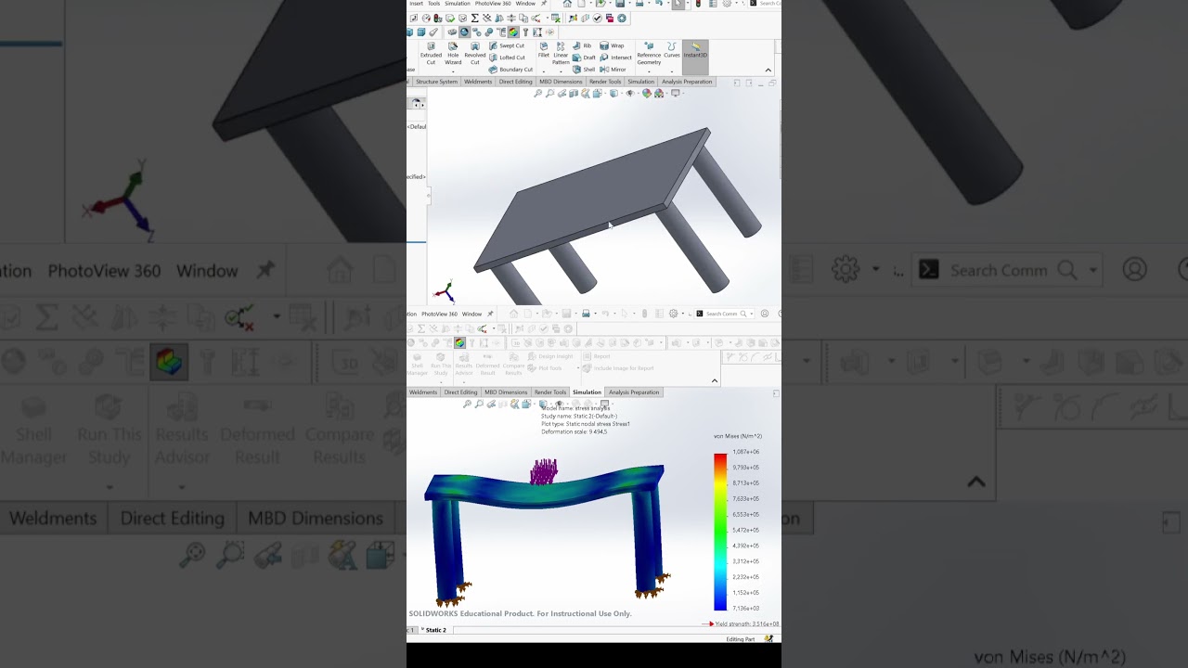Click the Wrap feature tool
1188x668 pixels.
612,45
